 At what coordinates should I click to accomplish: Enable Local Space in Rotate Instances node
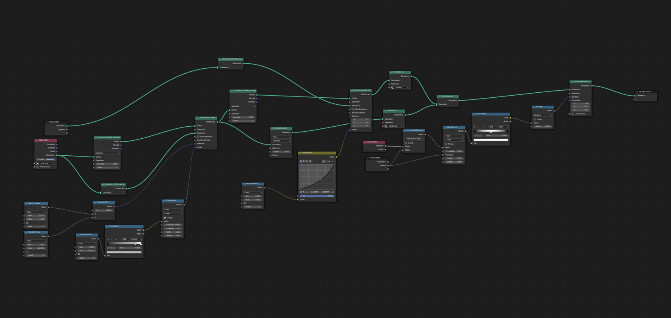click(573, 113)
